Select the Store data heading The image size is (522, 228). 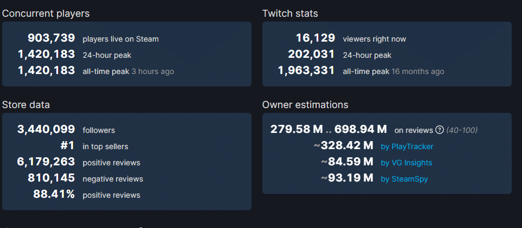point(26,105)
